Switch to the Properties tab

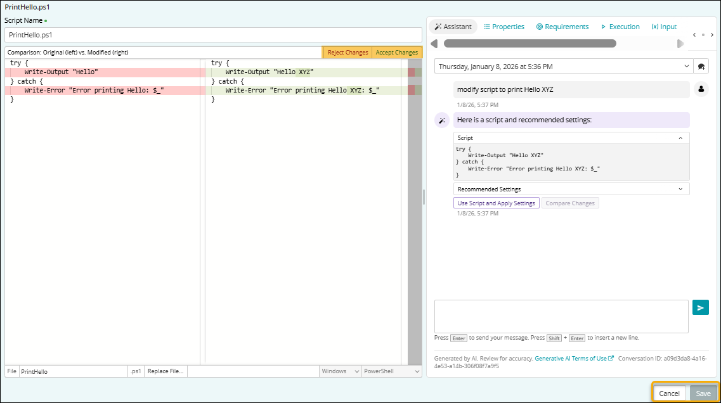click(504, 27)
